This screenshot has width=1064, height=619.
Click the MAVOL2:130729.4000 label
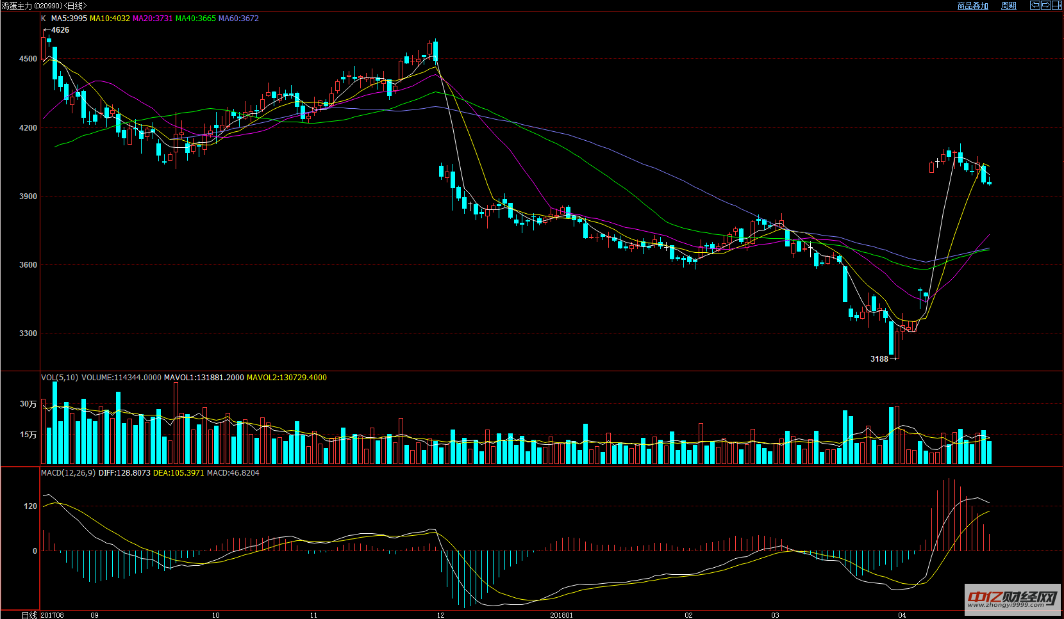287,378
